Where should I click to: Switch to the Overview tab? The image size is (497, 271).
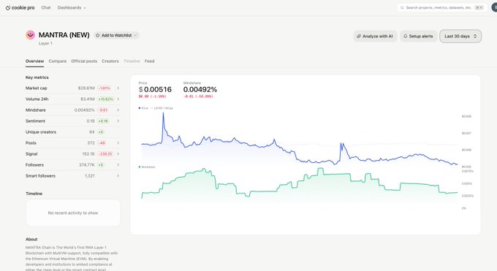[x=35, y=61]
